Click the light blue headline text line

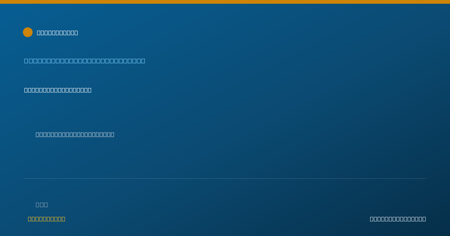[x=85, y=61]
